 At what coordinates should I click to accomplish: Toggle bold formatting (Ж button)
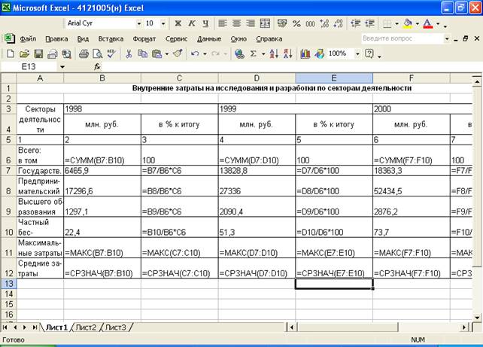click(179, 23)
